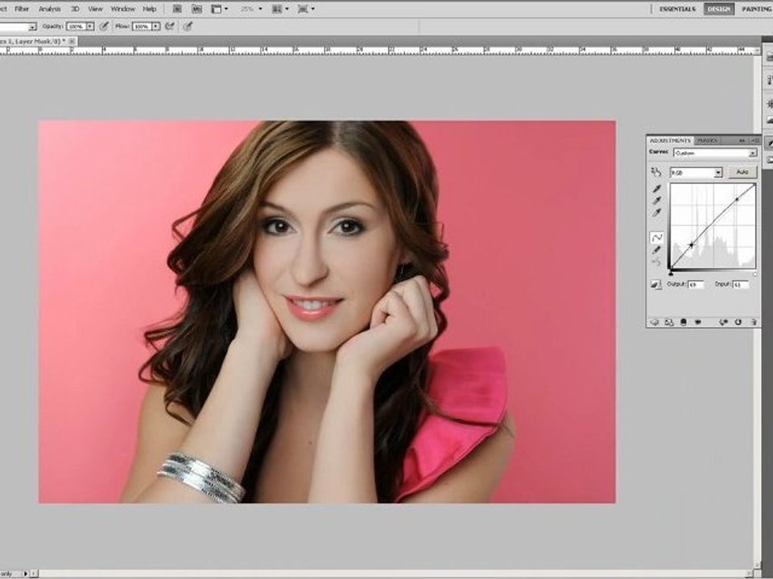Open the Filter menu

pos(22,9)
